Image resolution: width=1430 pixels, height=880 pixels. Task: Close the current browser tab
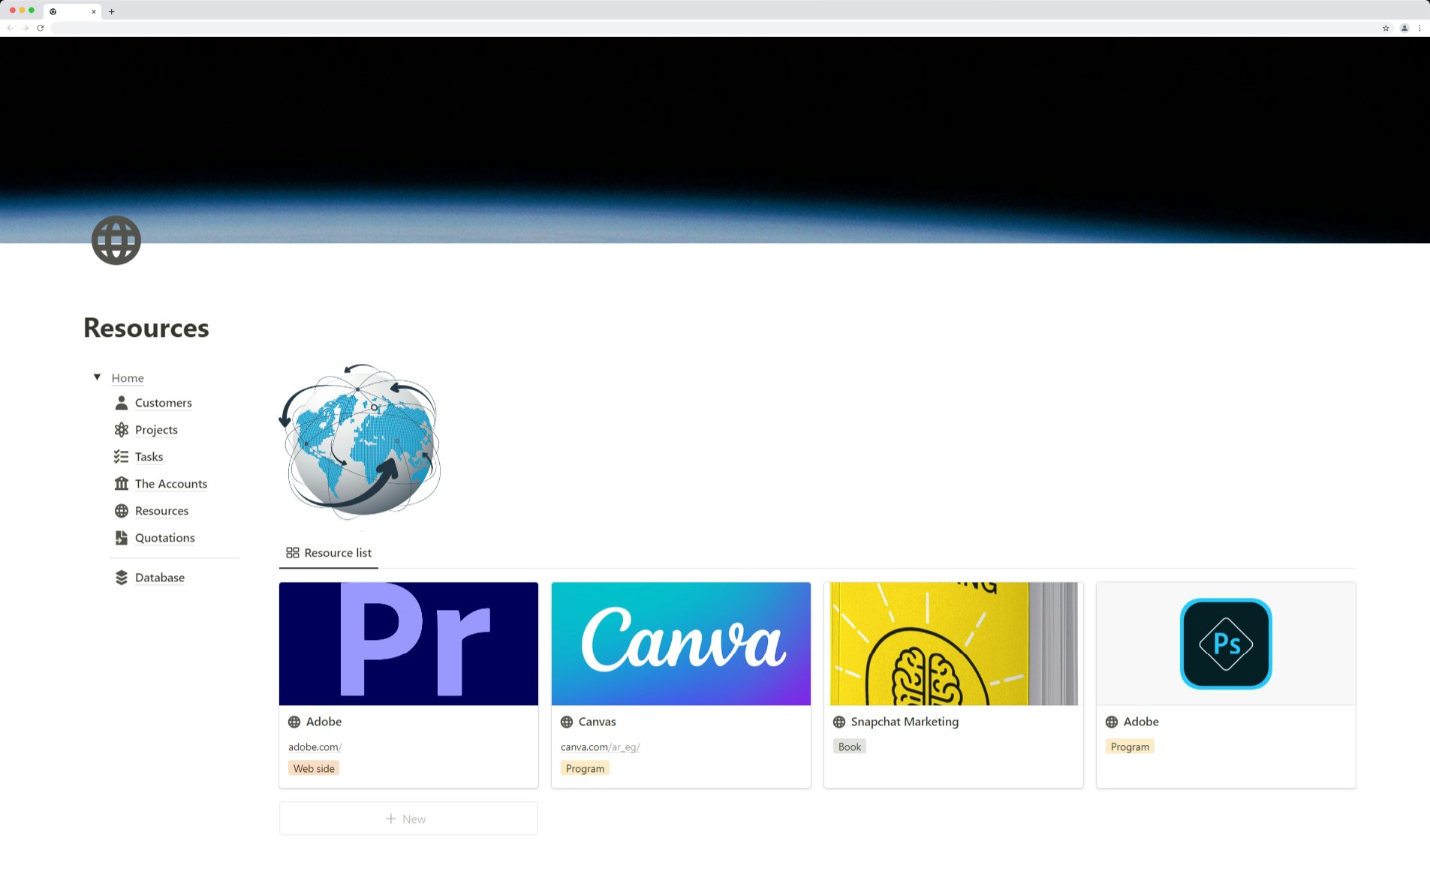[94, 11]
